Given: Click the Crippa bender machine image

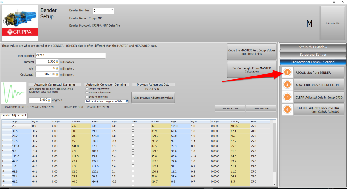Looking at the screenshot, I should click(20, 23).
